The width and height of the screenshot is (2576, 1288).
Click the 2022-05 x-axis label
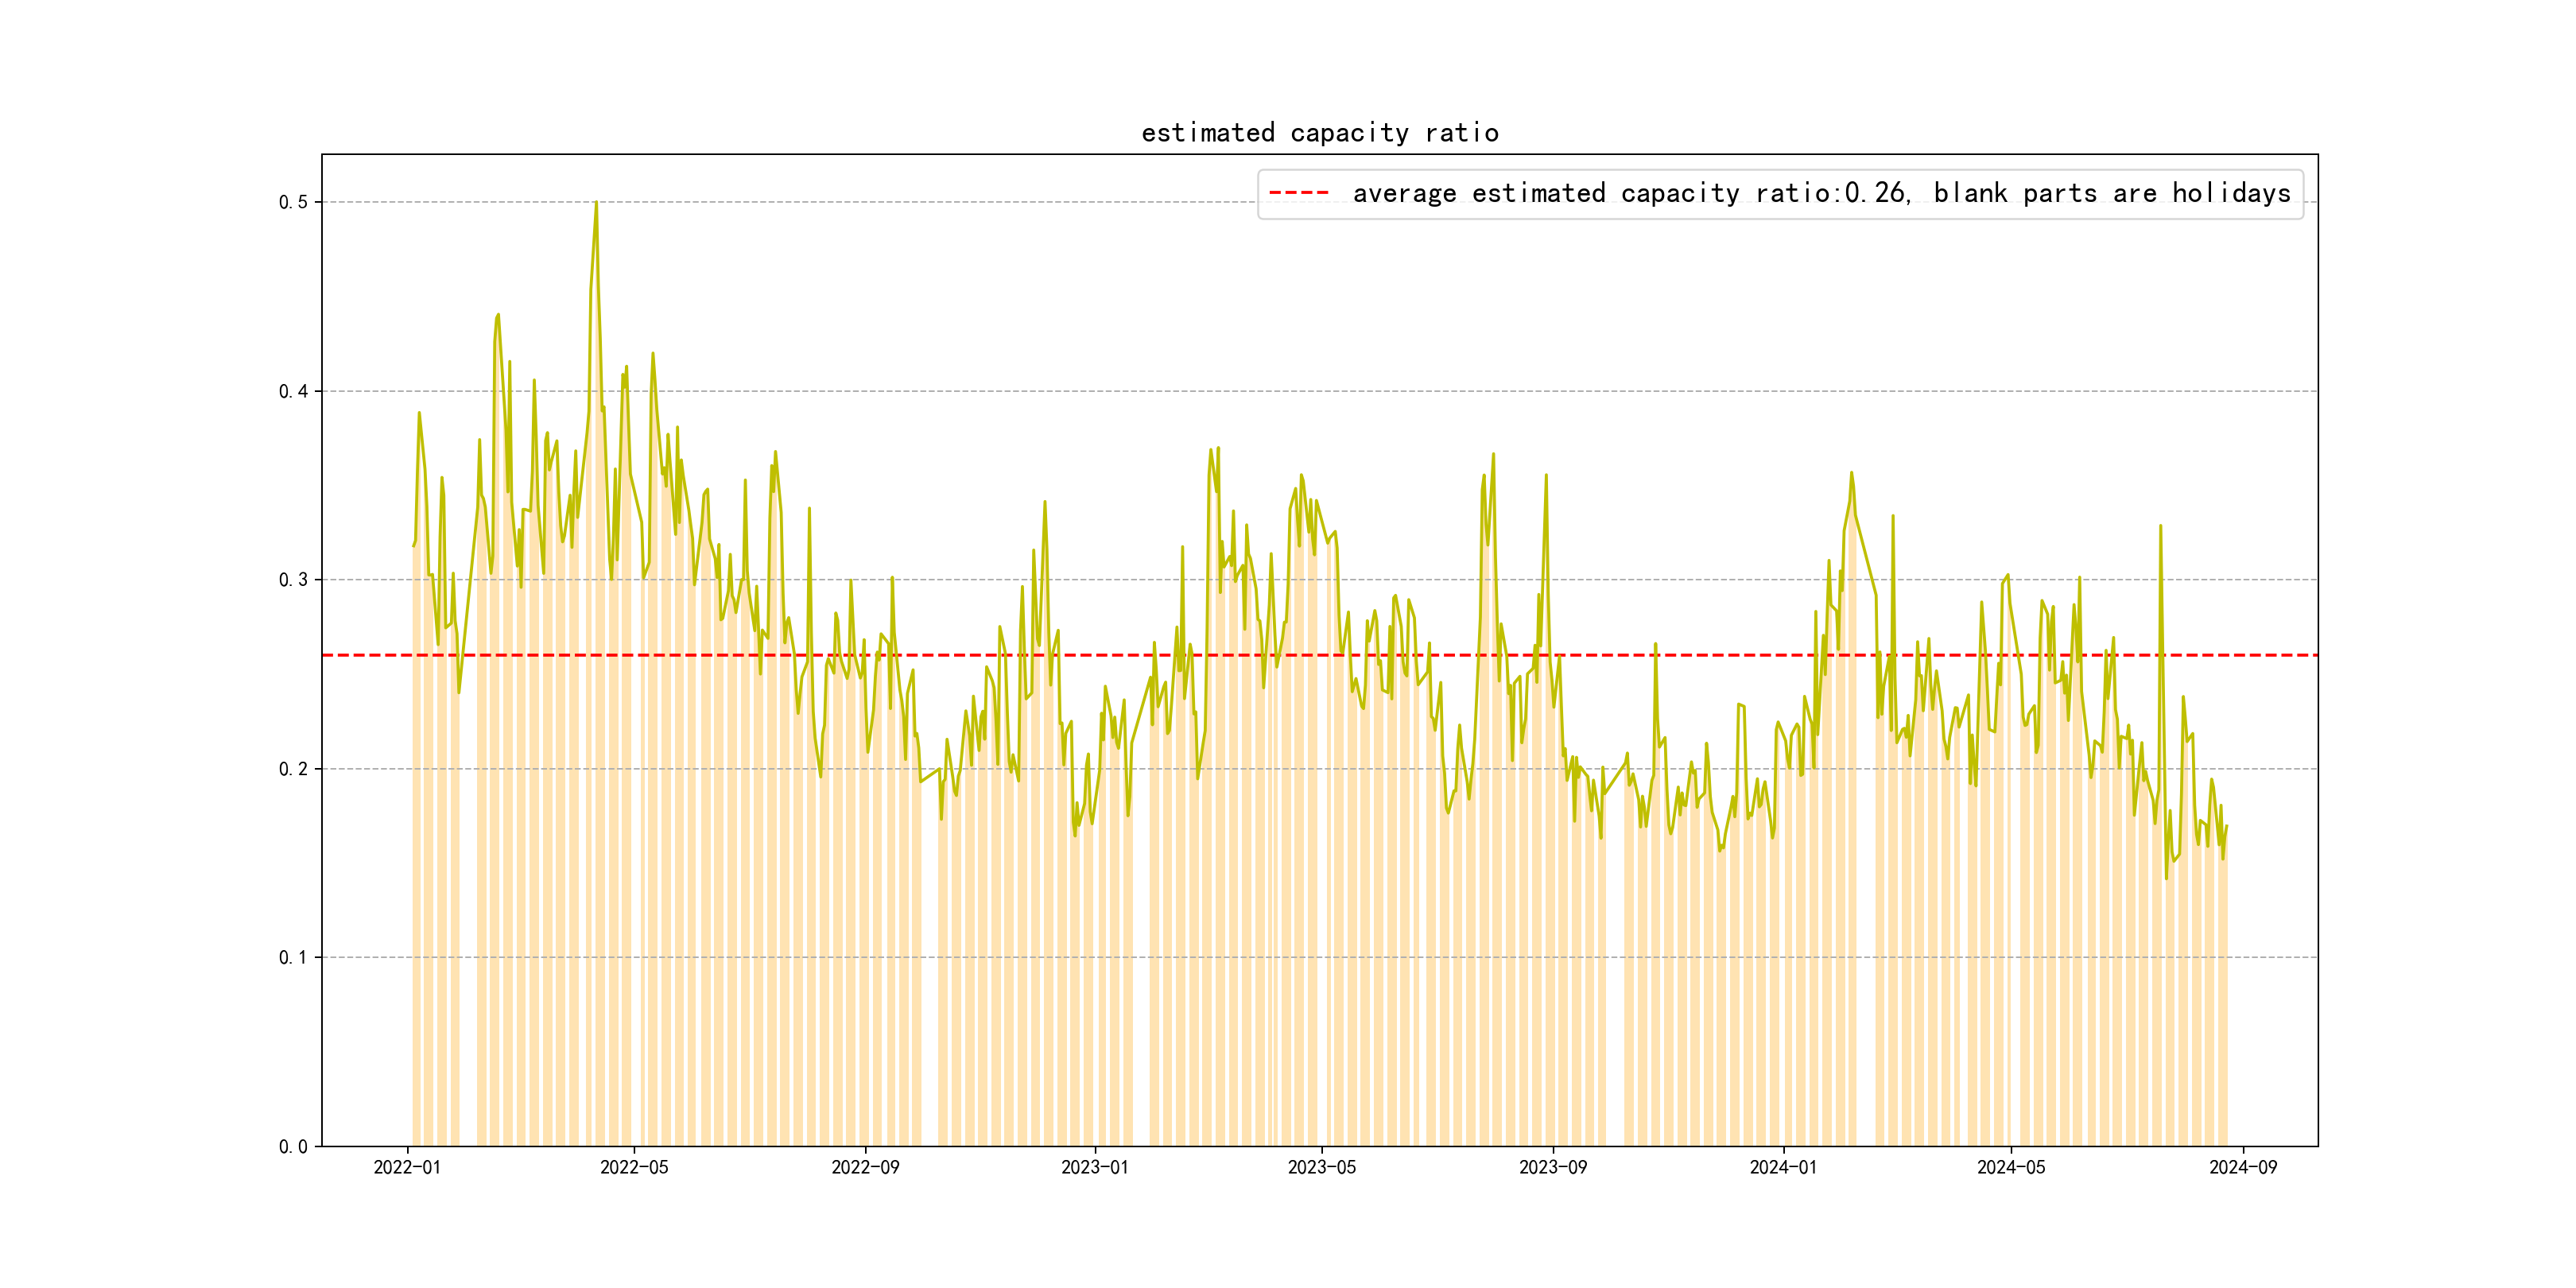634,1167
